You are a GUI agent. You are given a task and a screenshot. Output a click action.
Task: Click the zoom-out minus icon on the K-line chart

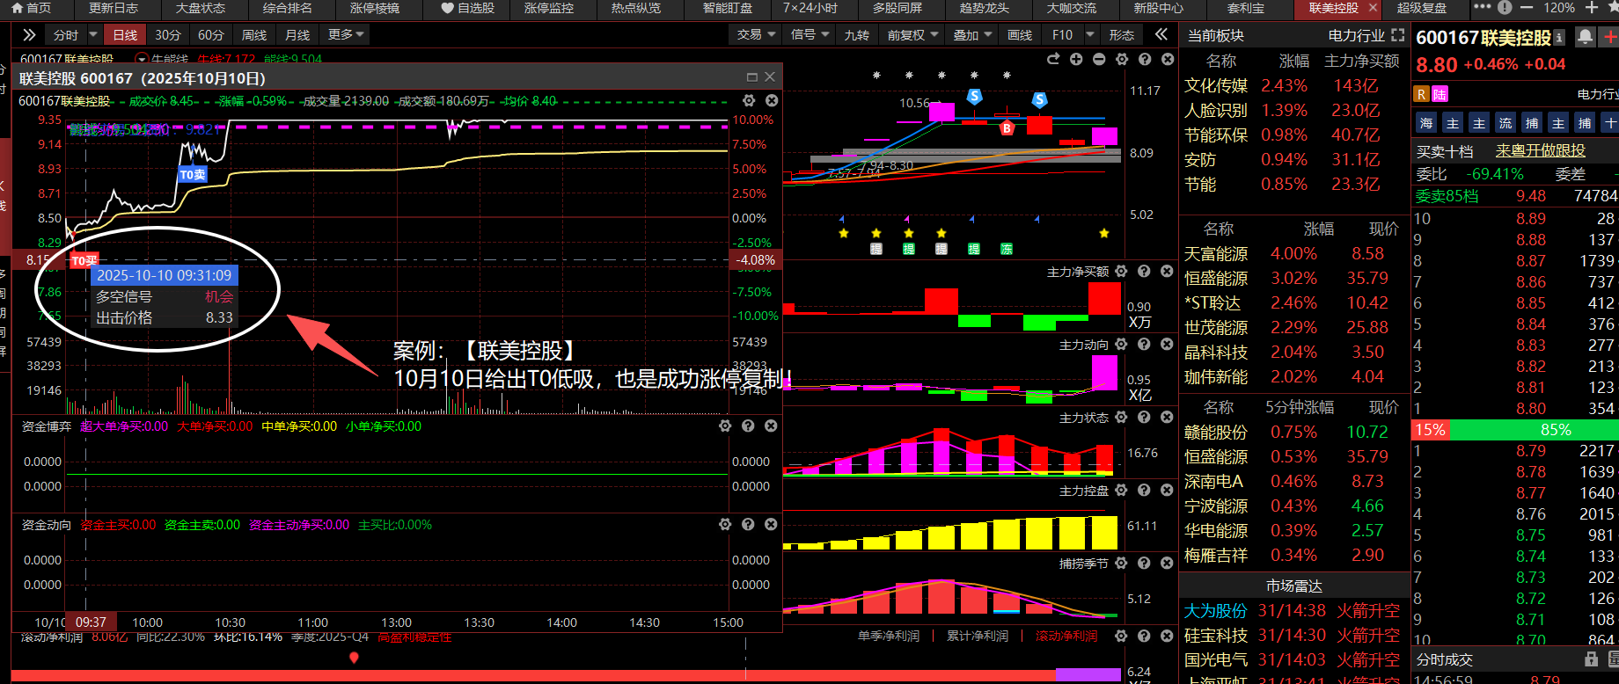1099,59
